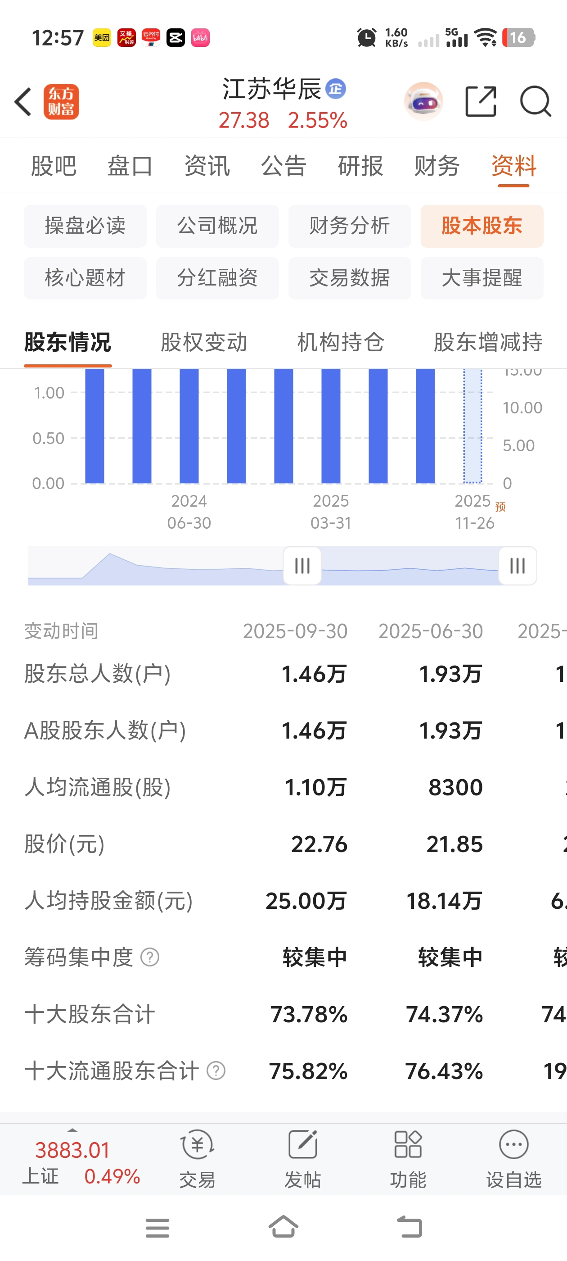Switch to the 盘口 tab
Screen dimensions: 567x1261
click(x=130, y=165)
